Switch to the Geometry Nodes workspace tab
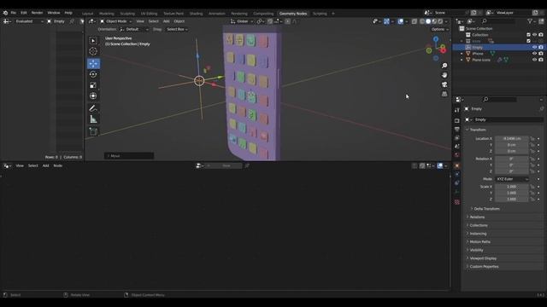This screenshot has height=307, width=547. 293,14
